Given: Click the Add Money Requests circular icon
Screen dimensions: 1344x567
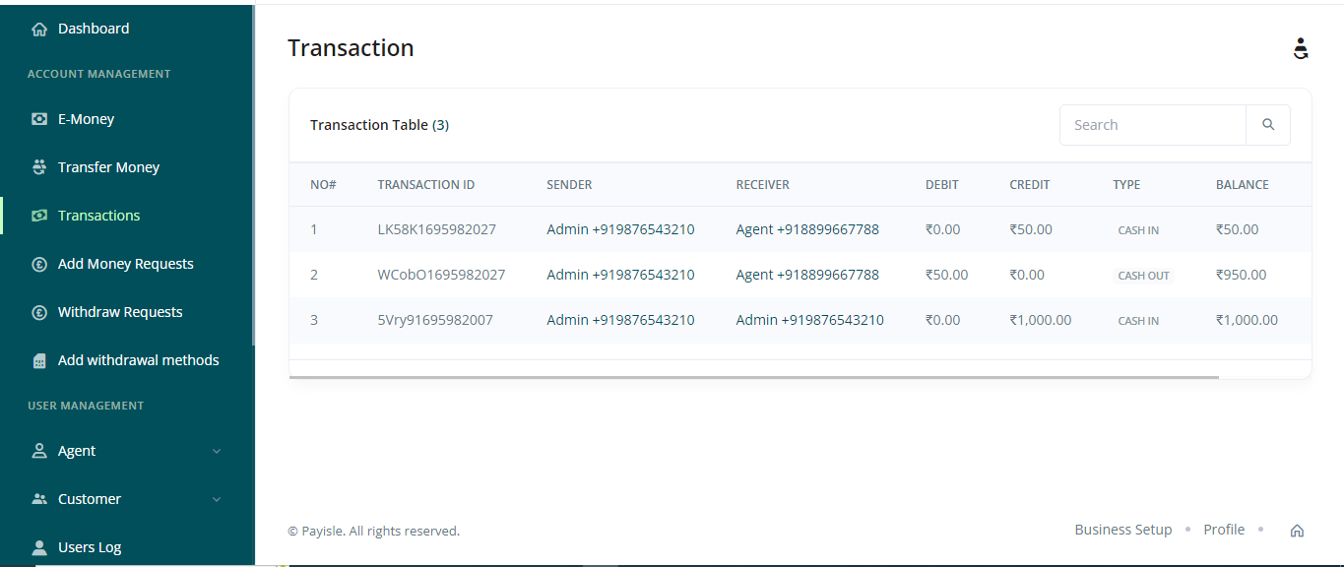Looking at the screenshot, I should point(39,263).
